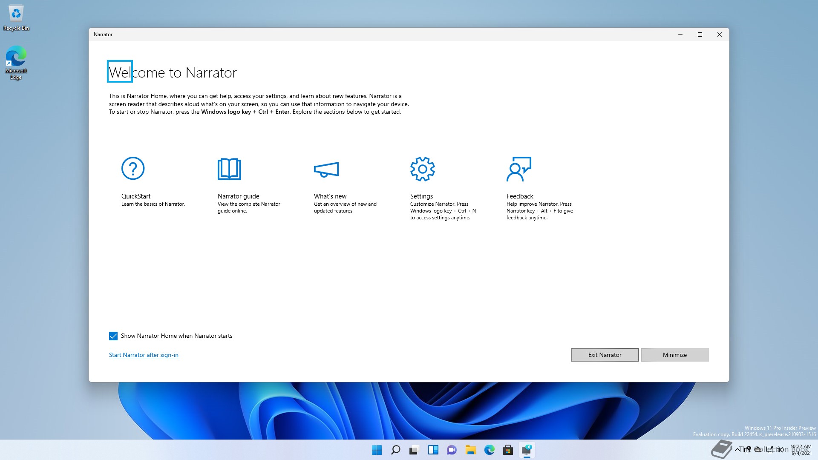Uncheck Show Narrator Home when Narrator starts

pyautogui.click(x=113, y=336)
